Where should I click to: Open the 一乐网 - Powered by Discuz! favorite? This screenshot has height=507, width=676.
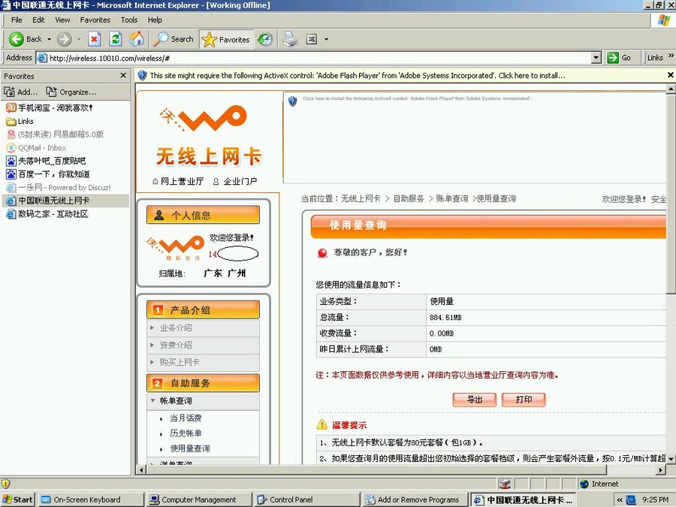pos(59,188)
